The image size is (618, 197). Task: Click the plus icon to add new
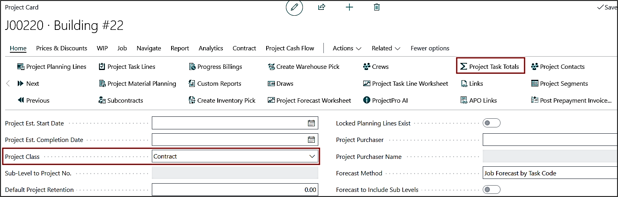[349, 7]
